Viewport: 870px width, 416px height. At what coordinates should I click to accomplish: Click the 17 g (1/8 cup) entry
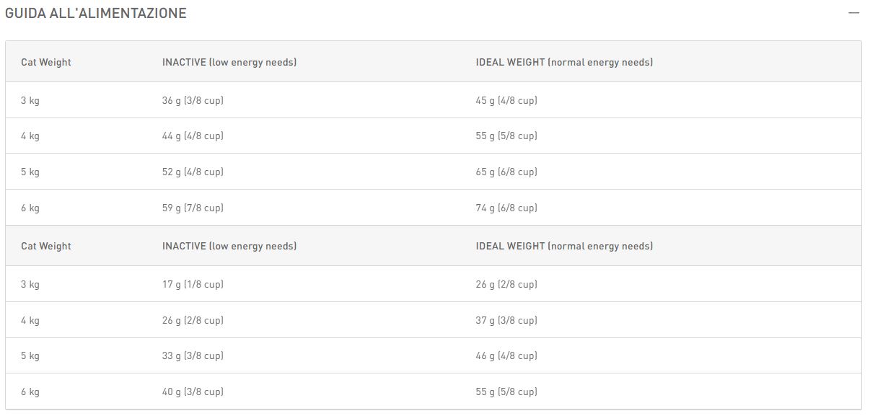pos(193,284)
